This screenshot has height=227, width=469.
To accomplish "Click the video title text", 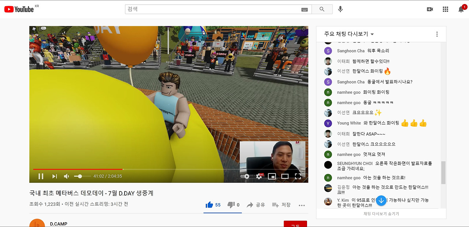I will point(91,193).
